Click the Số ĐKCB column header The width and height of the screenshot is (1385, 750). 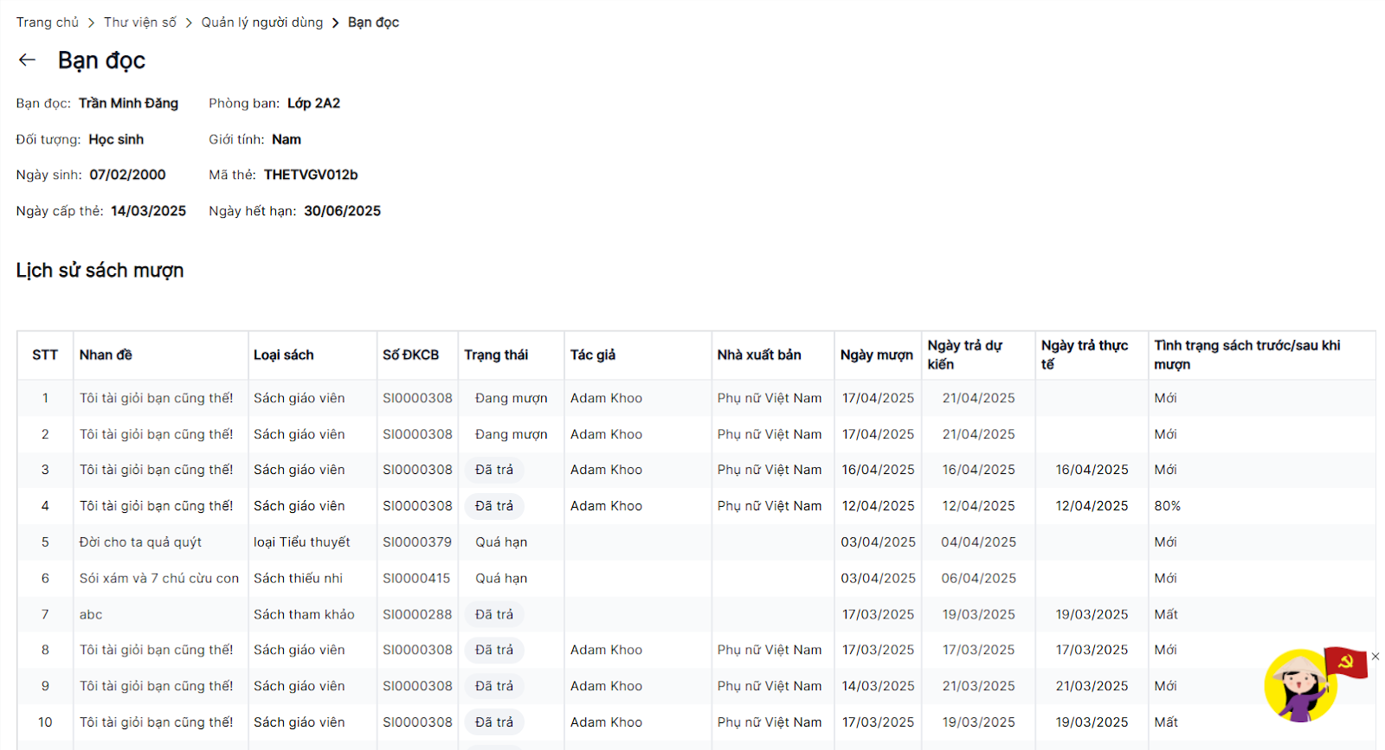coord(410,355)
